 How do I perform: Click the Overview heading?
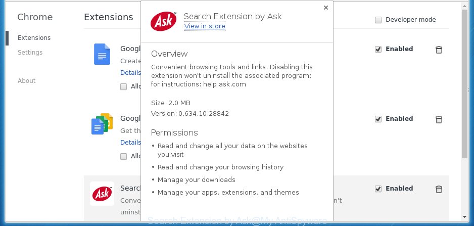[x=169, y=54]
